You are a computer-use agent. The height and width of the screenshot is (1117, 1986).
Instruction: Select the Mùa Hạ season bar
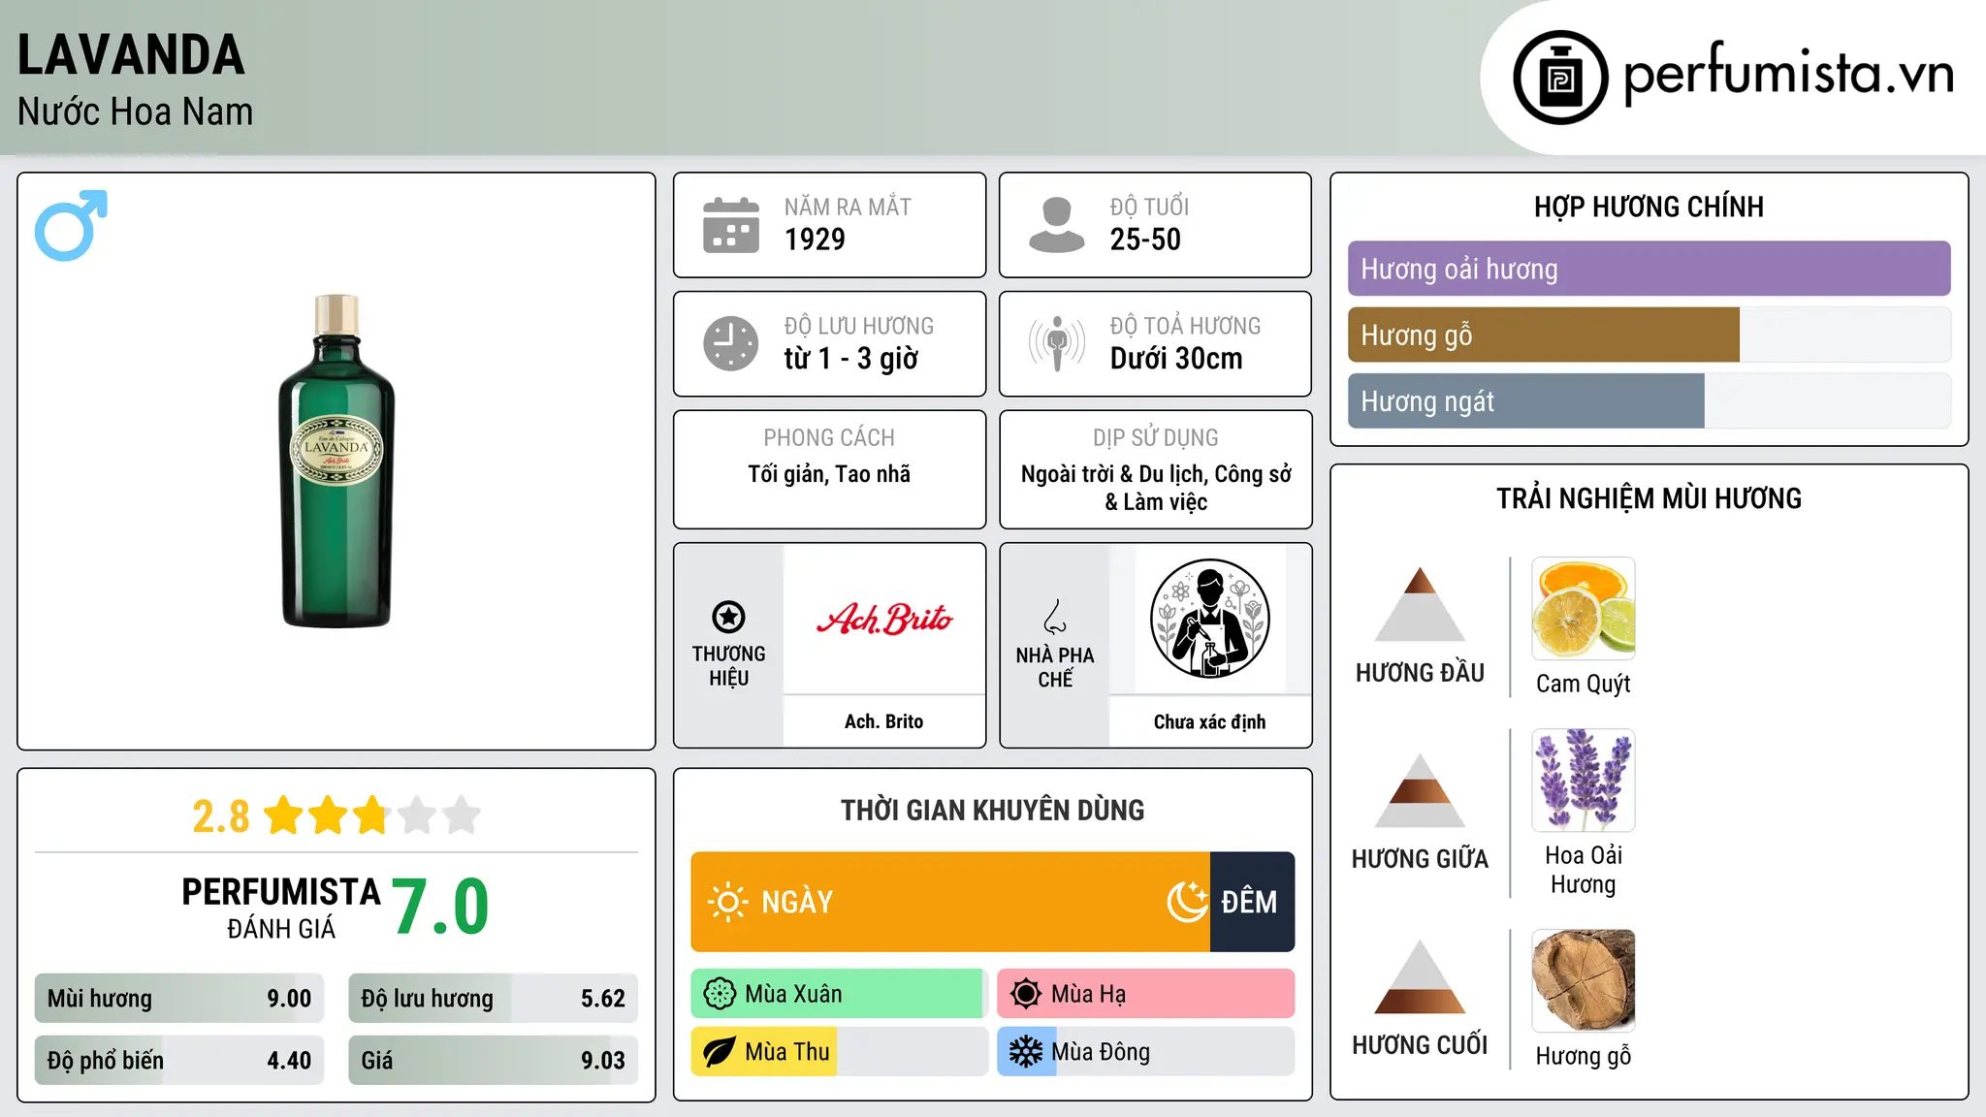point(1146,994)
